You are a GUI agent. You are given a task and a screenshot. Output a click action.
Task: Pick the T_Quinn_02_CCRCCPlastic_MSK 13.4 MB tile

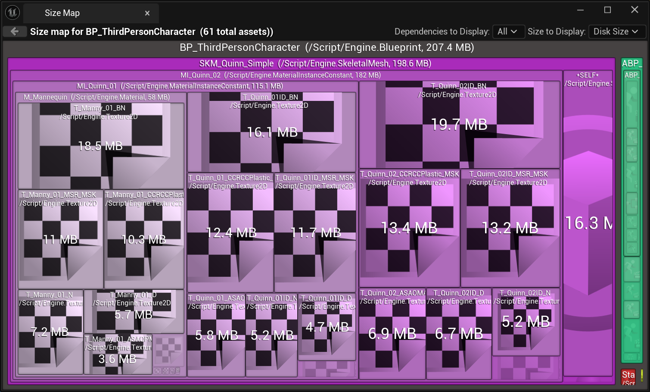(x=409, y=228)
